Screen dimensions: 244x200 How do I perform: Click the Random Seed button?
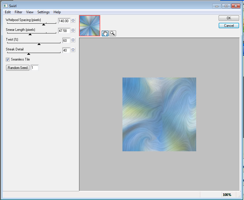[x=18, y=68]
